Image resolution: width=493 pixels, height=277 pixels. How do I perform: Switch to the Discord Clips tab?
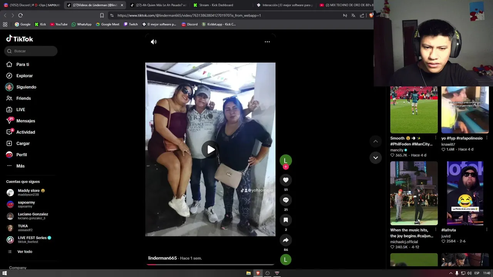(x=32, y=5)
